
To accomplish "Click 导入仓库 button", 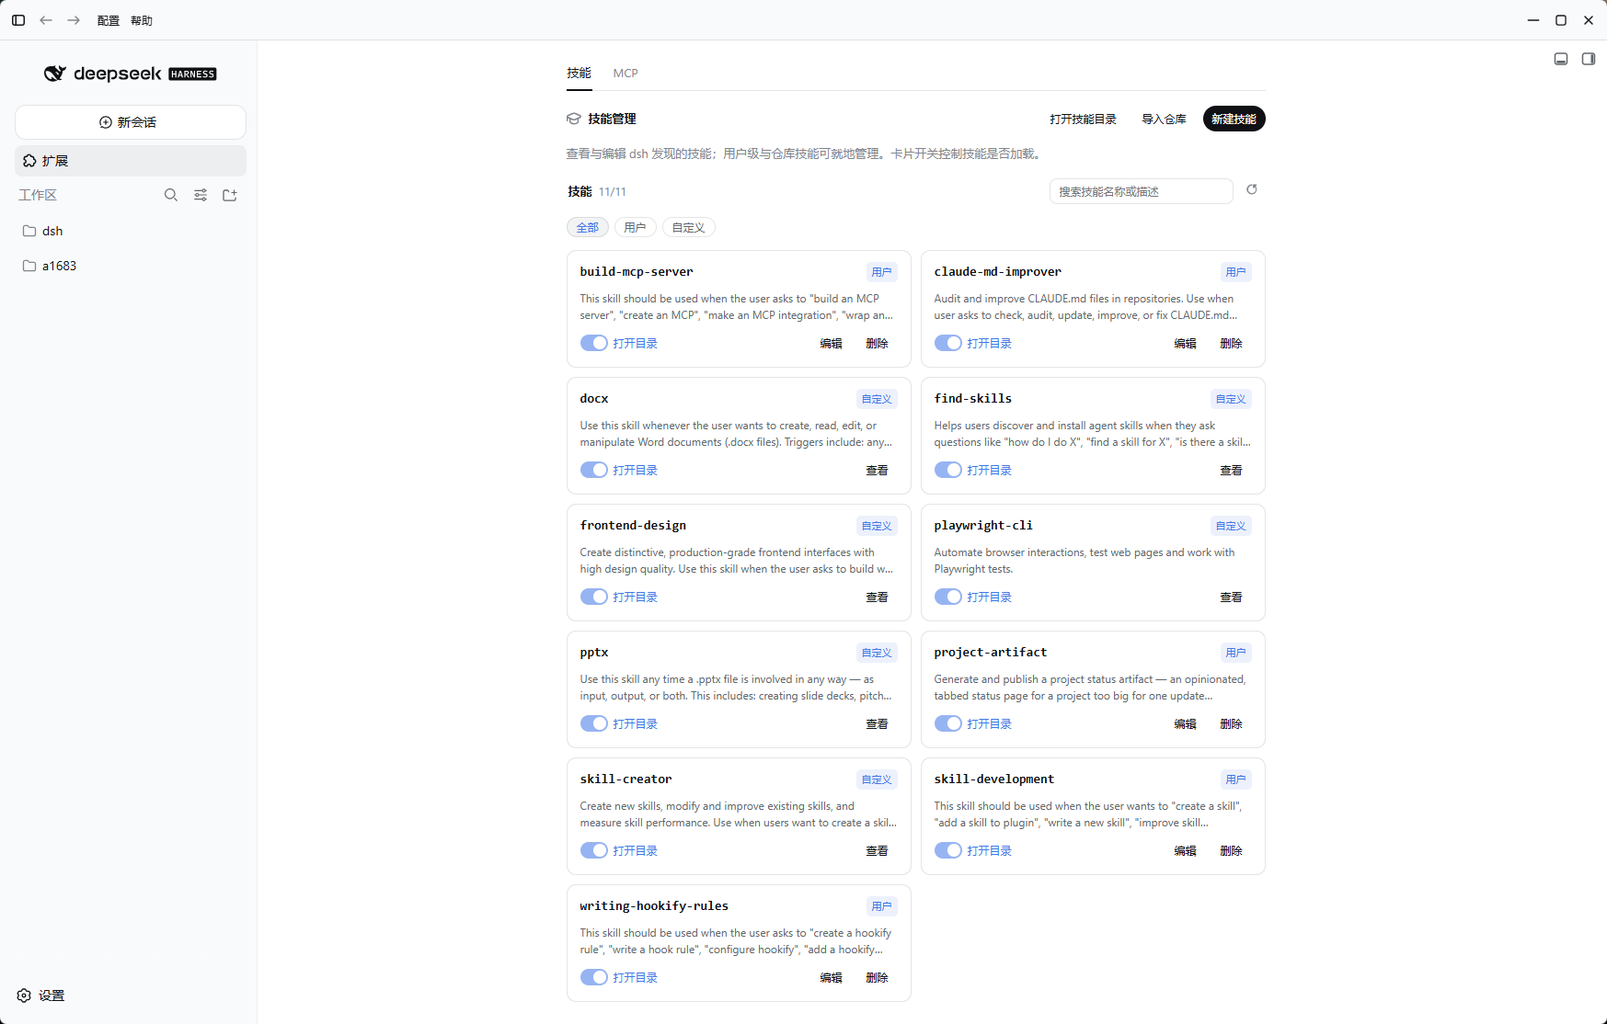I will [x=1165, y=119].
